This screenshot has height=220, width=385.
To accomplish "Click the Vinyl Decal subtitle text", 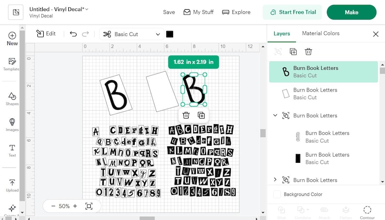I will coord(41,16).
